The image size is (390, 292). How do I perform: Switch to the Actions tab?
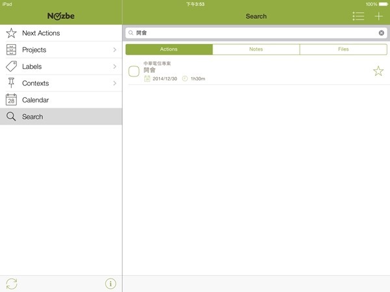point(169,49)
